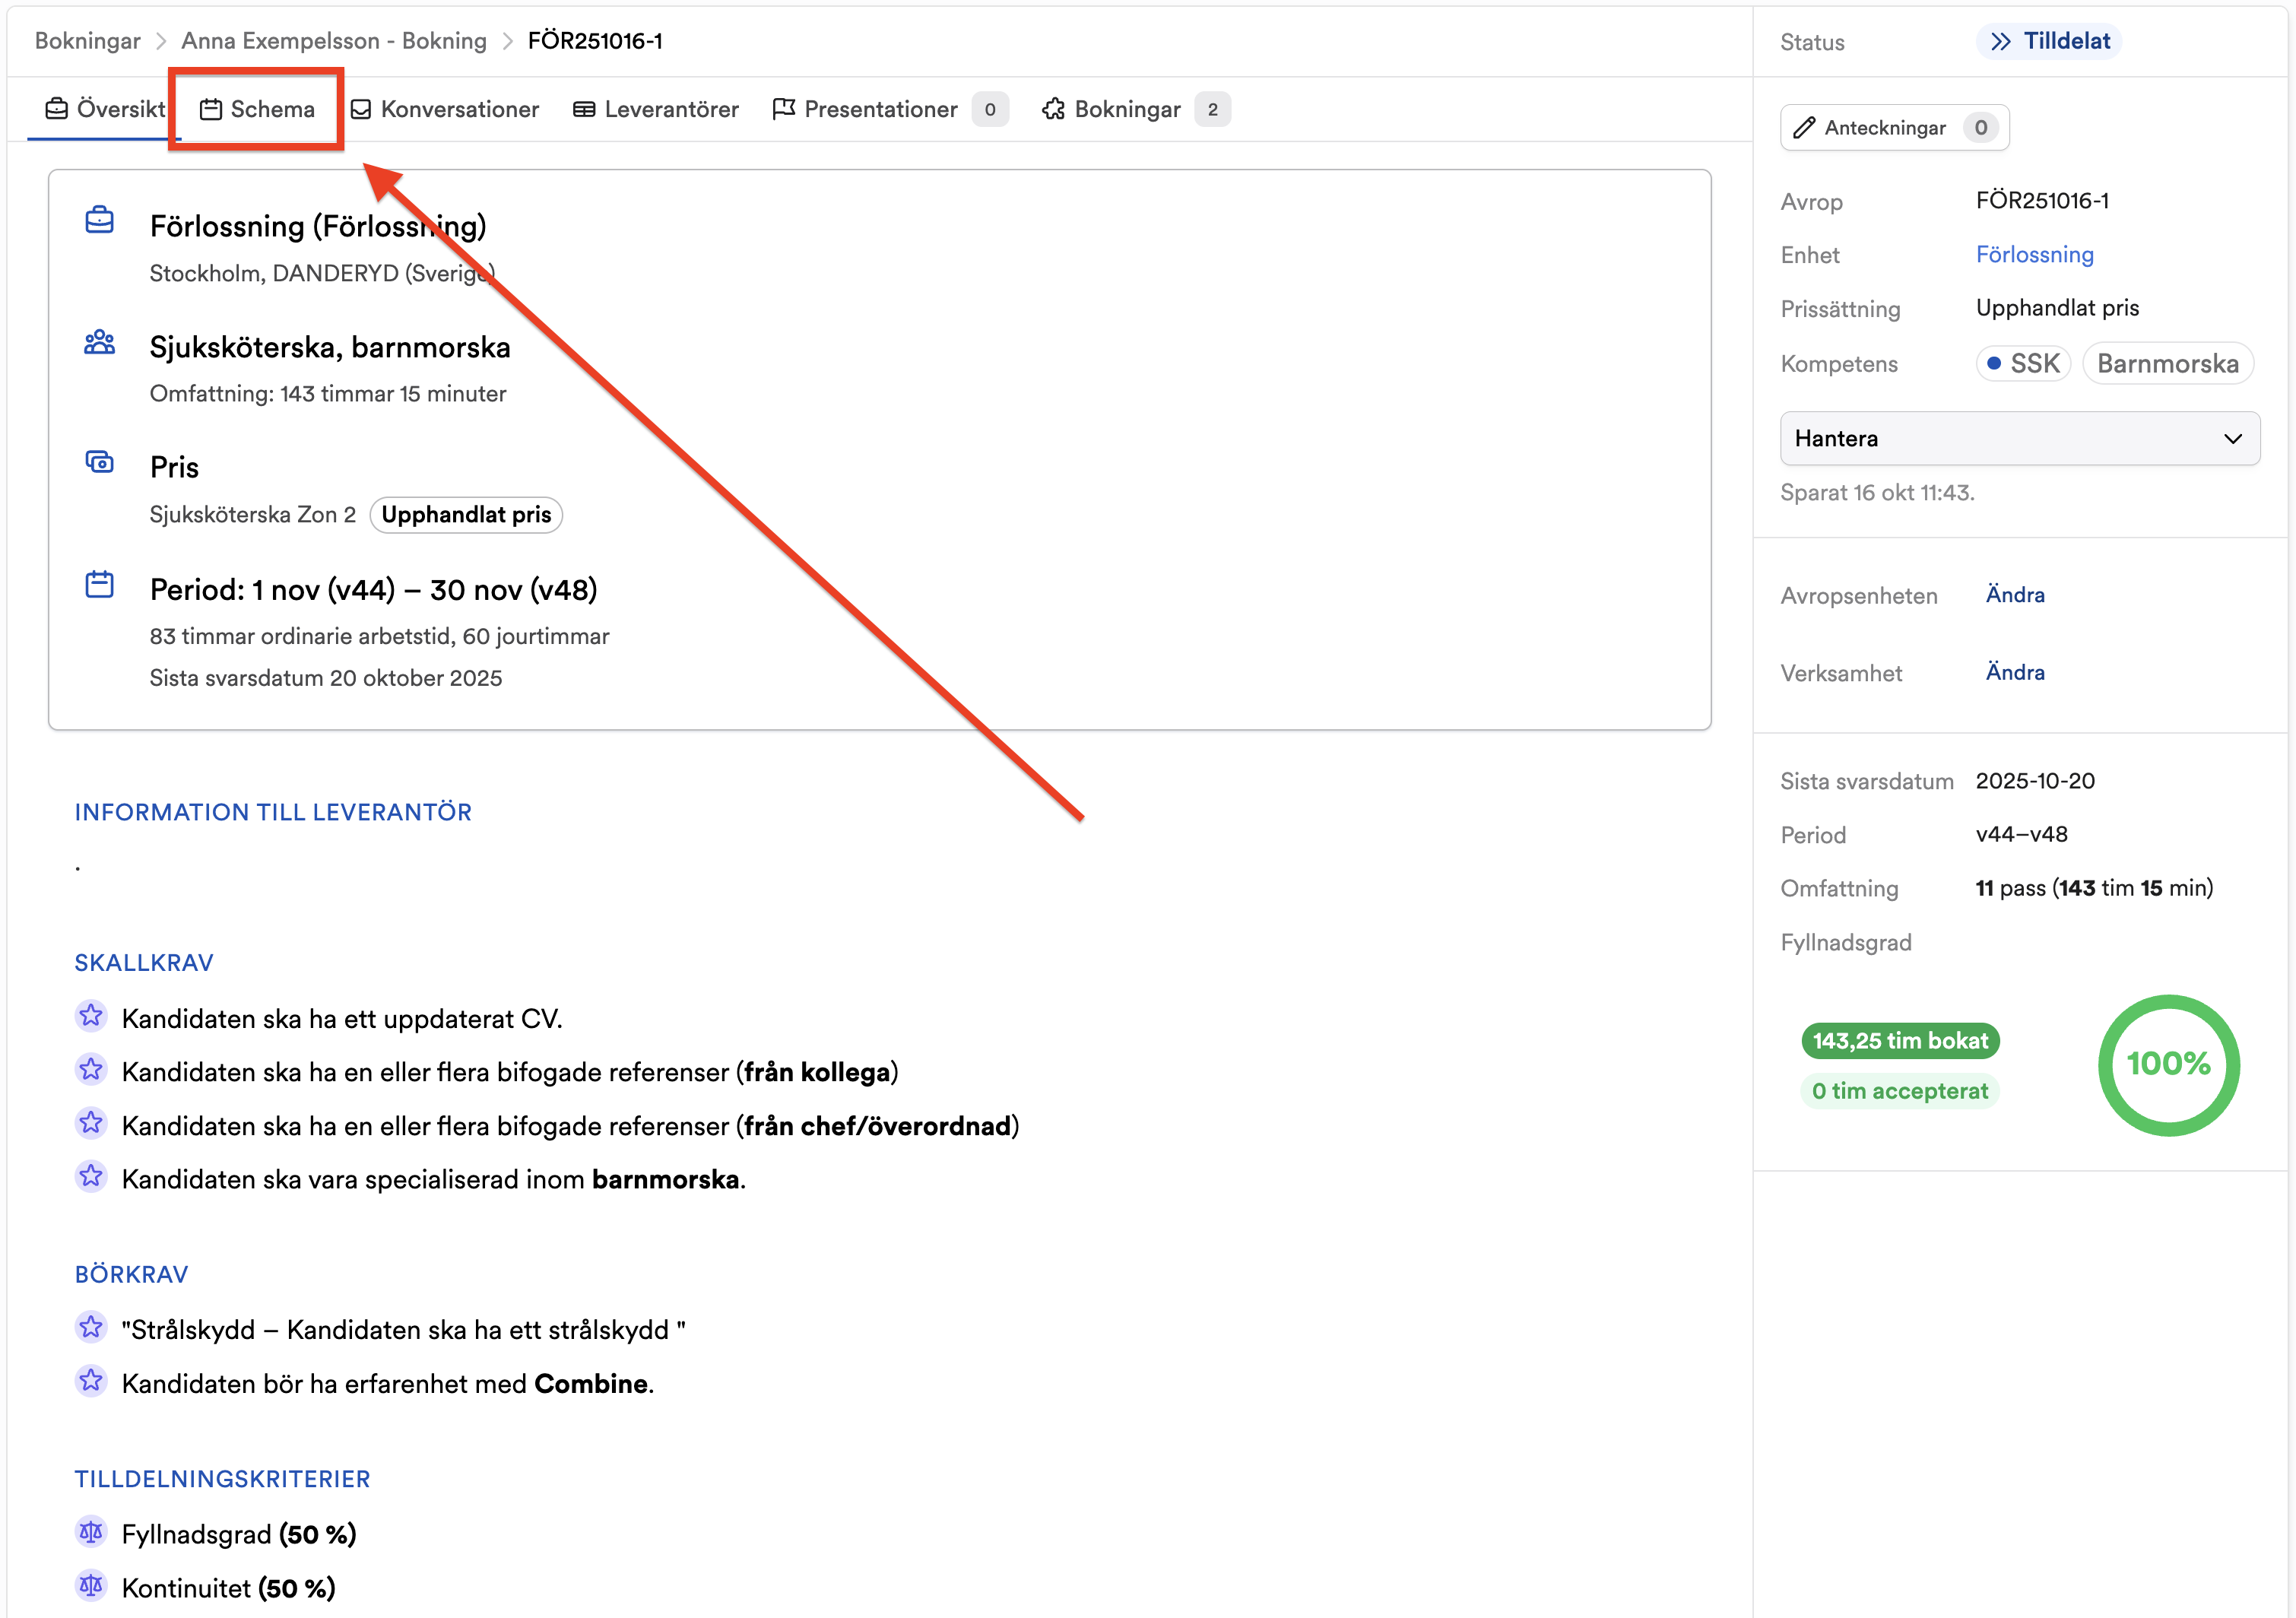The height and width of the screenshot is (1618, 2296).
Task: Click the 0 tim accepterat badge
Action: click(1900, 1090)
